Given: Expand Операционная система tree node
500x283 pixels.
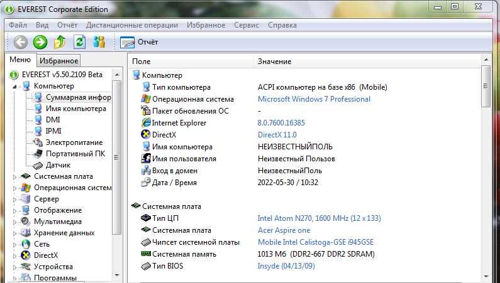Looking at the screenshot, I should tap(14, 188).
